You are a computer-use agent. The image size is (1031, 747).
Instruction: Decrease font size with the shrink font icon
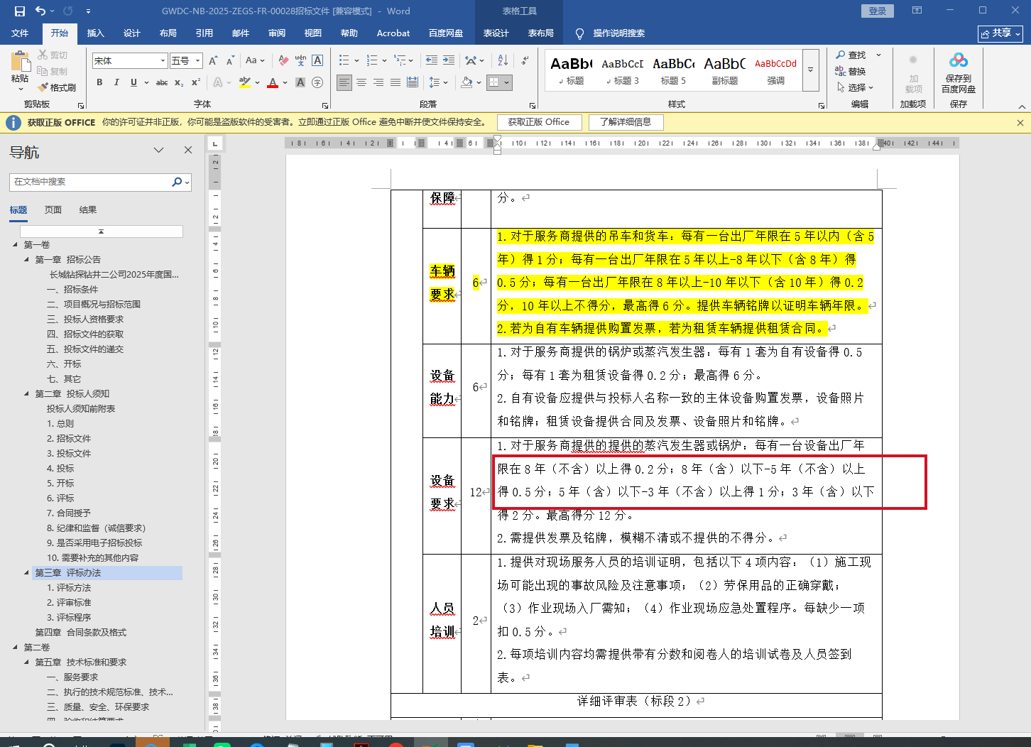click(x=230, y=61)
